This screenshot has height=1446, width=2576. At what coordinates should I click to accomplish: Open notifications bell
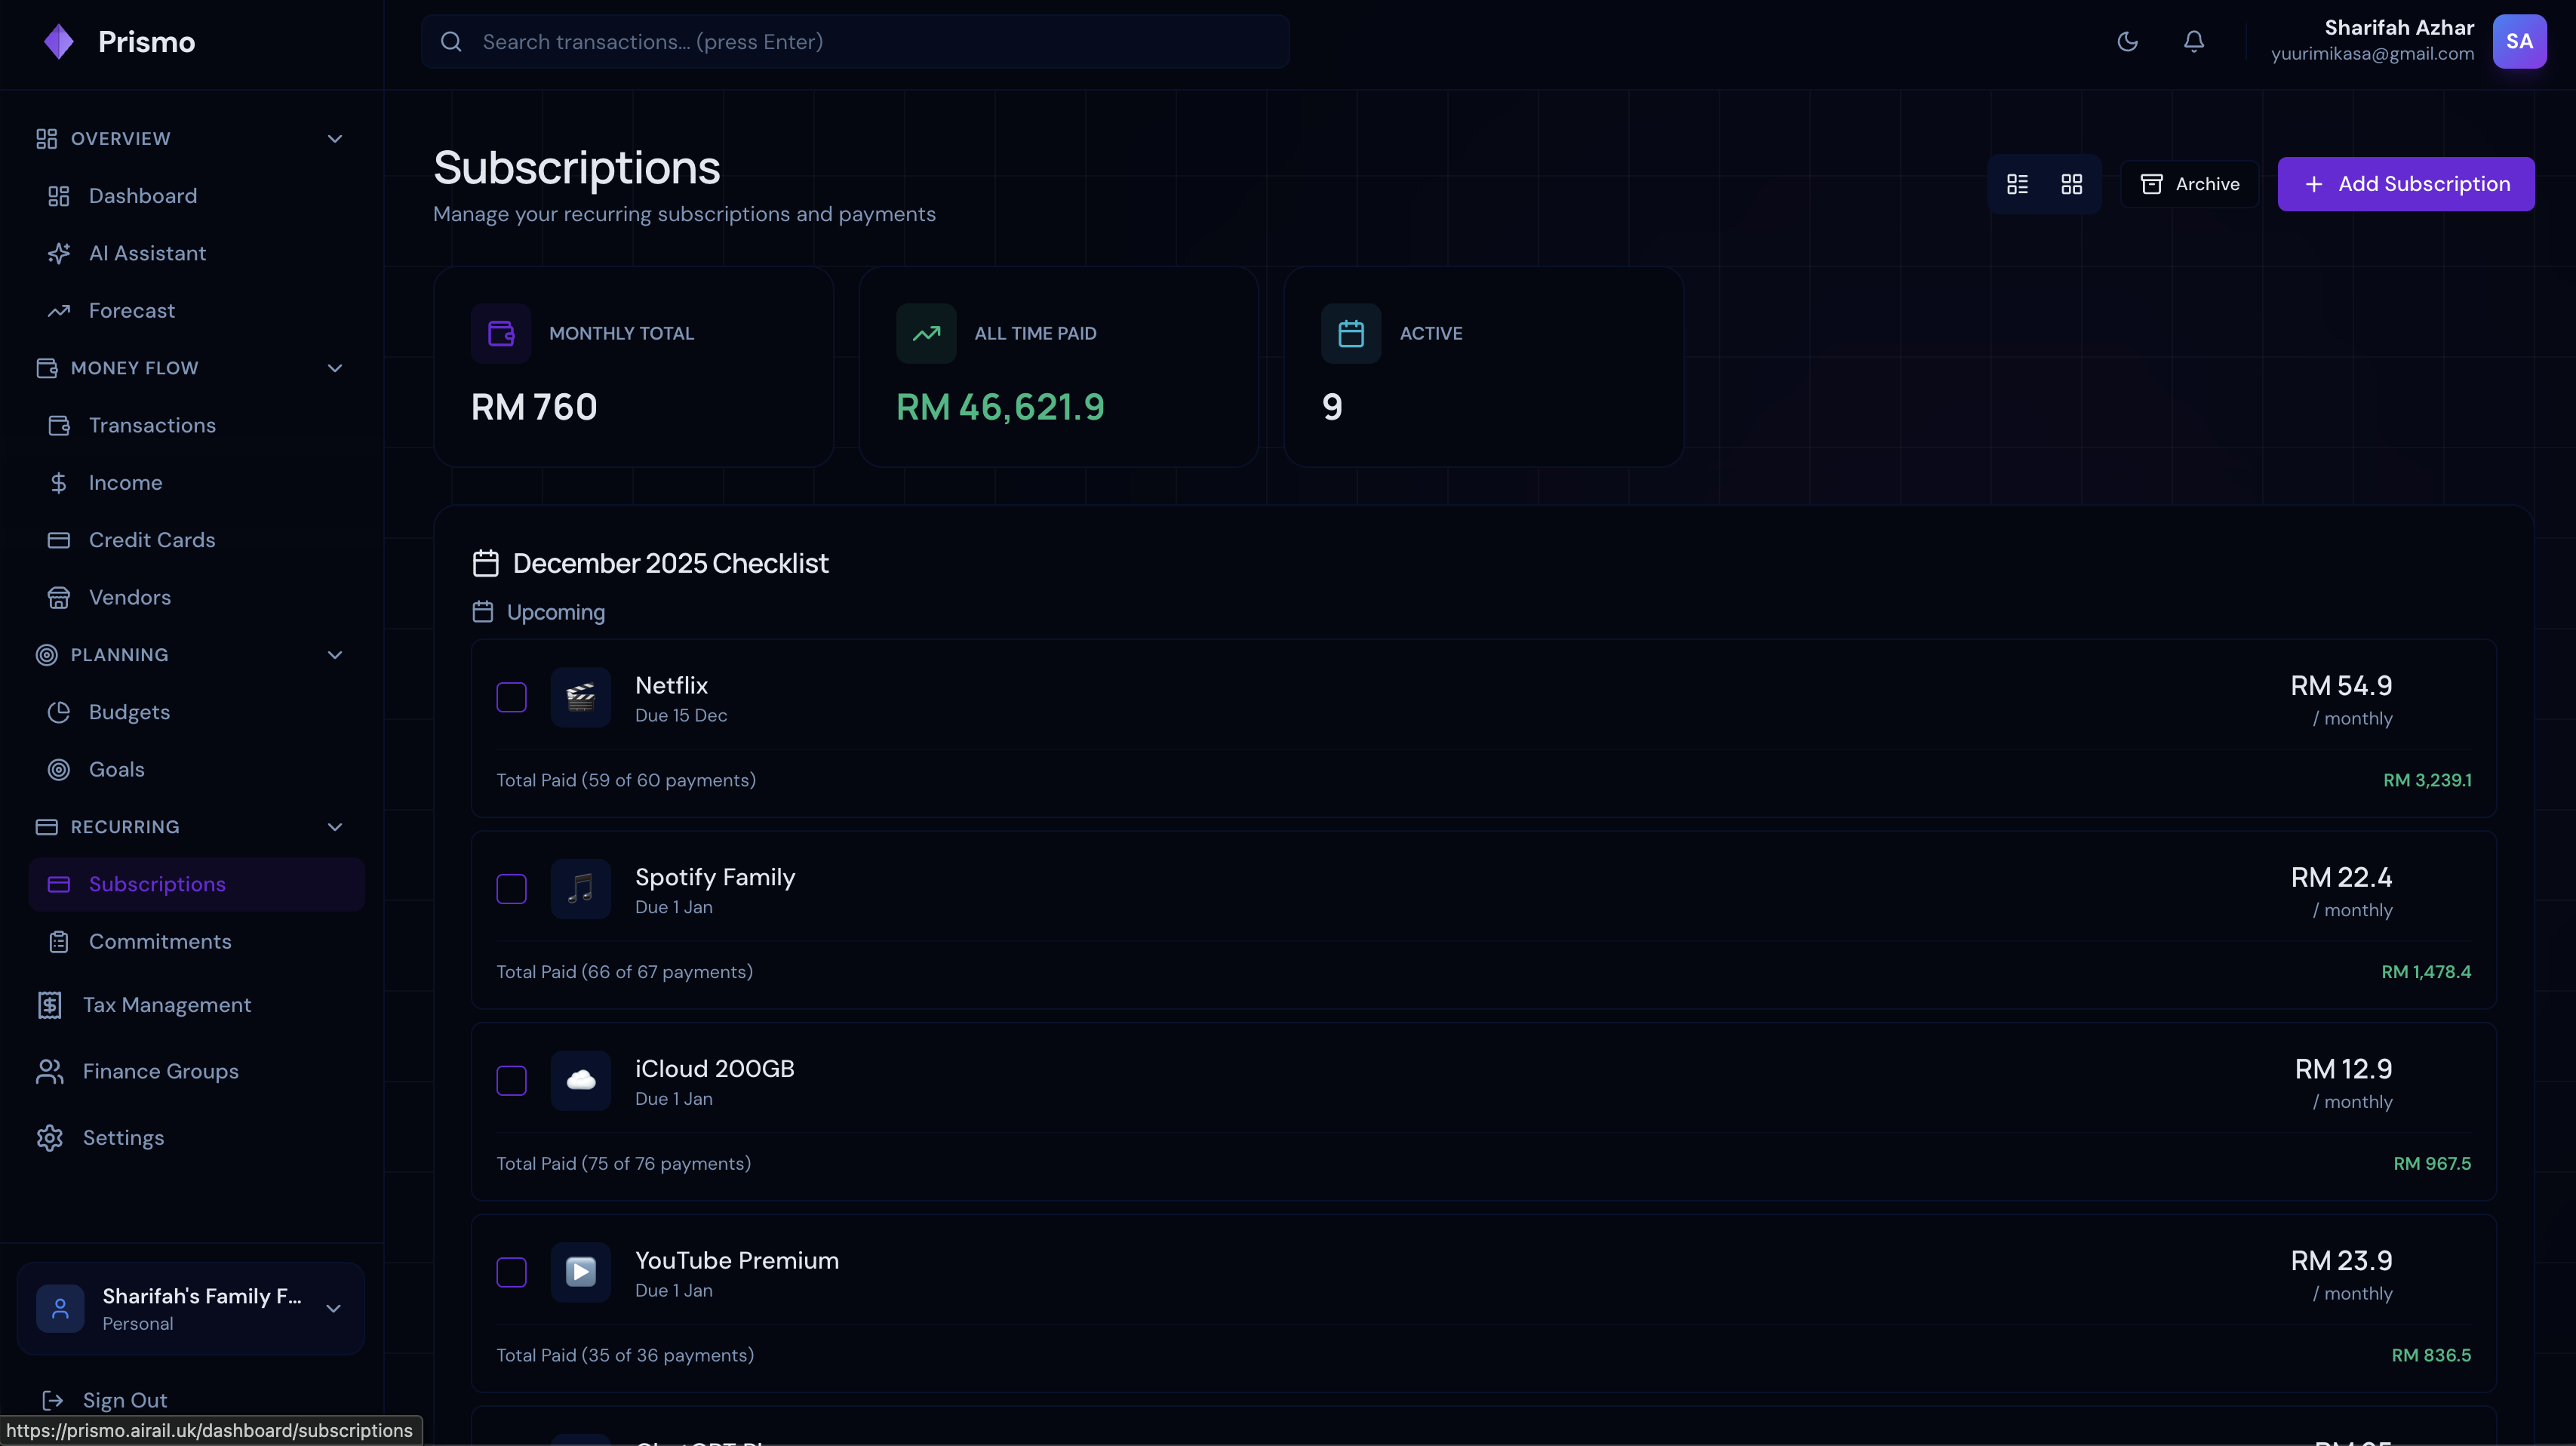pos(2193,41)
